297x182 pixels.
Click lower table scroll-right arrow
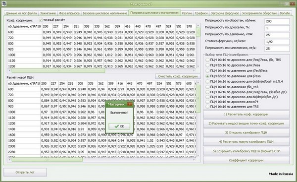pyautogui.click(x=194, y=160)
